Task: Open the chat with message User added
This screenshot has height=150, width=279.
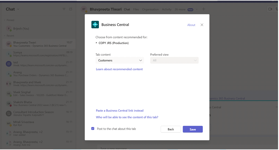Action: pos(39,133)
